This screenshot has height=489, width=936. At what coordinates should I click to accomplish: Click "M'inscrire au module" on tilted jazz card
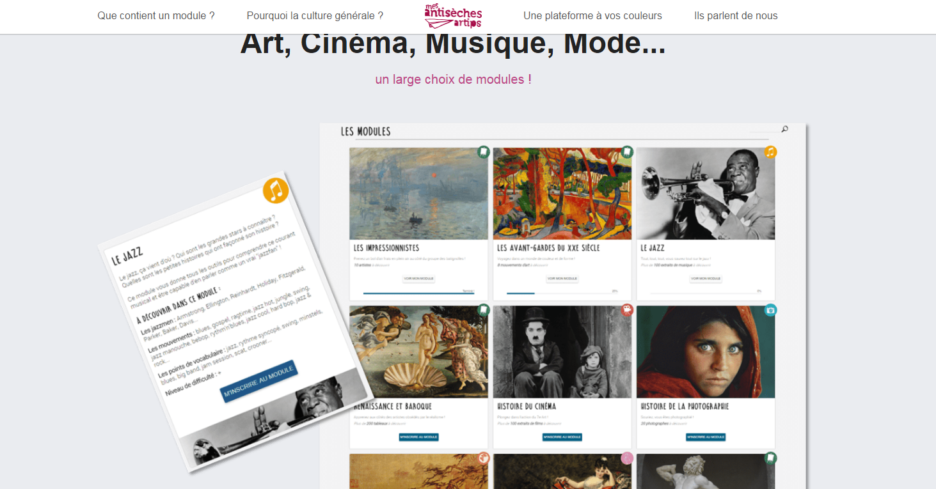(x=259, y=381)
